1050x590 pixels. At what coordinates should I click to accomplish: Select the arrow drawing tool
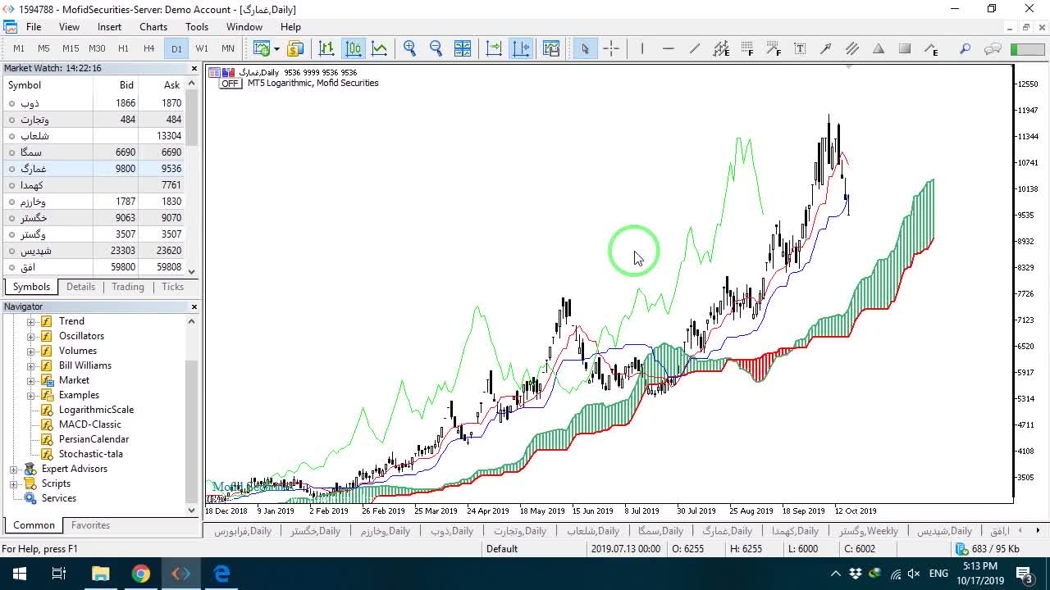[826, 49]
